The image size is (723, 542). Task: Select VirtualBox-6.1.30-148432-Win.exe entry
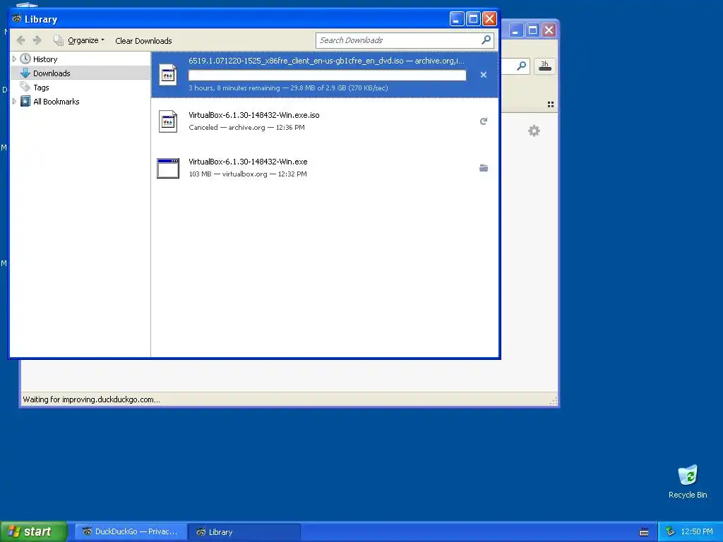(x=325, y=168)
